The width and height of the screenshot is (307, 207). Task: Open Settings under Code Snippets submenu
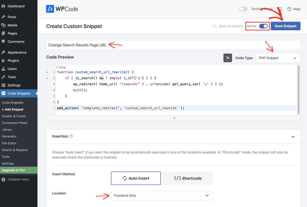[8, 164]
